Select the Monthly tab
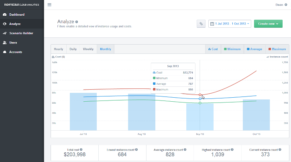The width and height of the screenshot is (291, 162). (x=106, y=49)
